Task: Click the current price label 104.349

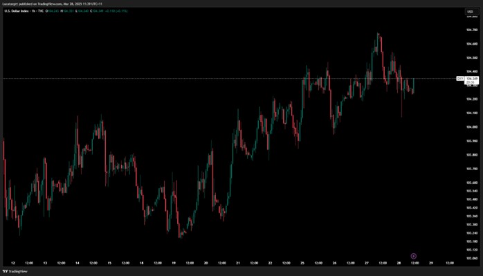Action: 471,79
